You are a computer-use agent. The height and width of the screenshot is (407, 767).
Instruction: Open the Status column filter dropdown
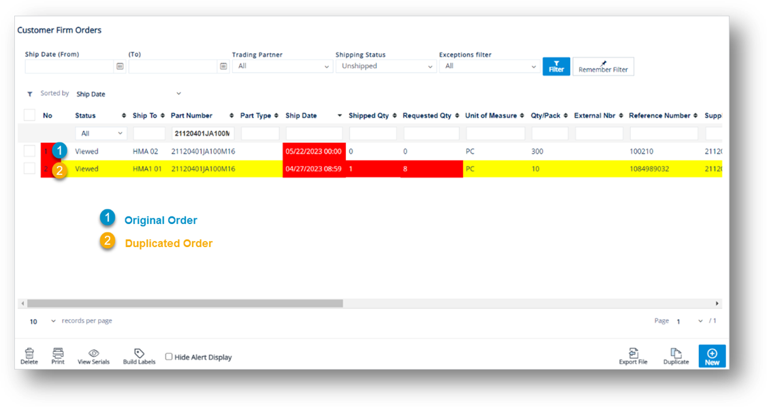coord(101,133)
